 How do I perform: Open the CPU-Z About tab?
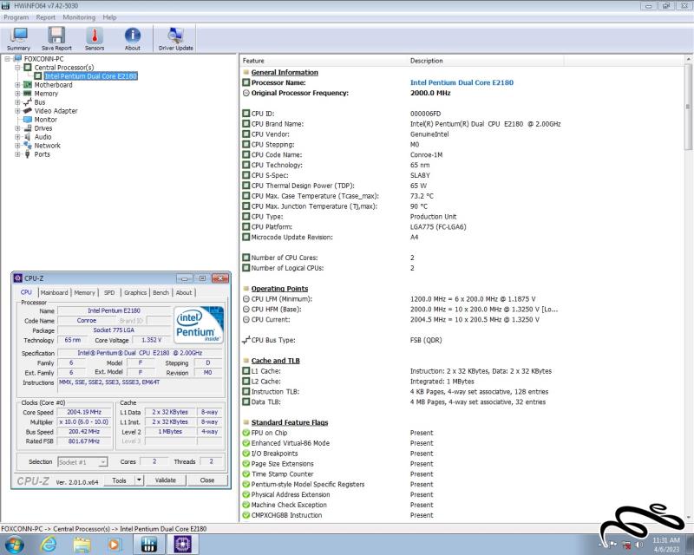click(x=184, y=292)
